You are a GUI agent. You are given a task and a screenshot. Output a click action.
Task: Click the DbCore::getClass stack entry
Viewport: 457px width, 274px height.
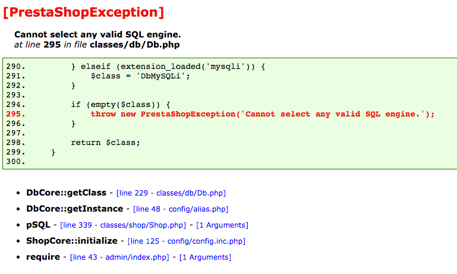point(66,193)
